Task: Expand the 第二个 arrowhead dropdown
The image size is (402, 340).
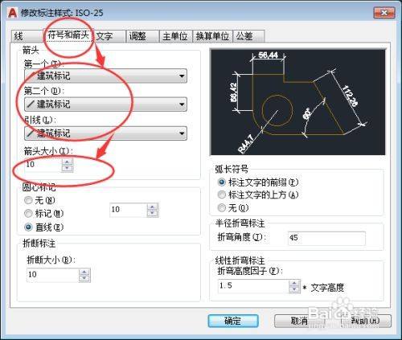Action: pyautogui.click(x=105, y=104)
